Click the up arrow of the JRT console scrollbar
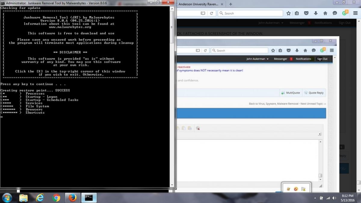 [172, 9]
